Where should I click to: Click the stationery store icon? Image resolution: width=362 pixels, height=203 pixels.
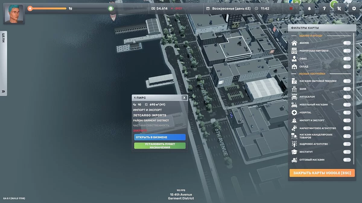[294, 136]
